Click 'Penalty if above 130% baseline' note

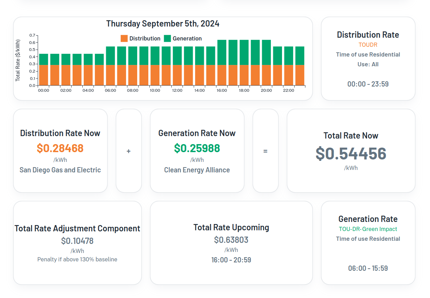point(77,259)
